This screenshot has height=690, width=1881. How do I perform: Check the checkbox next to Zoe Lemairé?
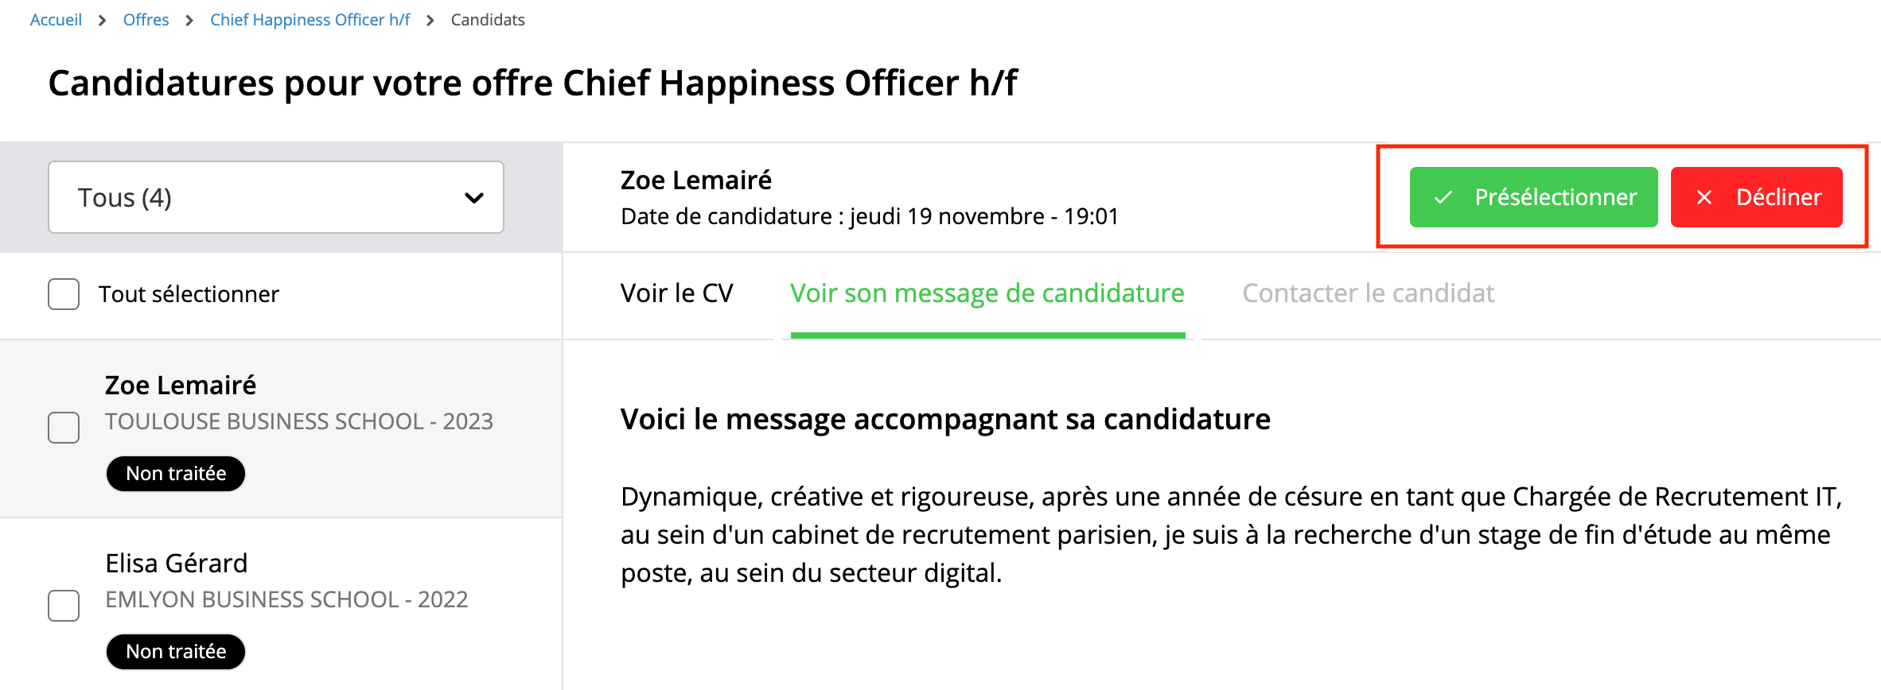[64, 427]
